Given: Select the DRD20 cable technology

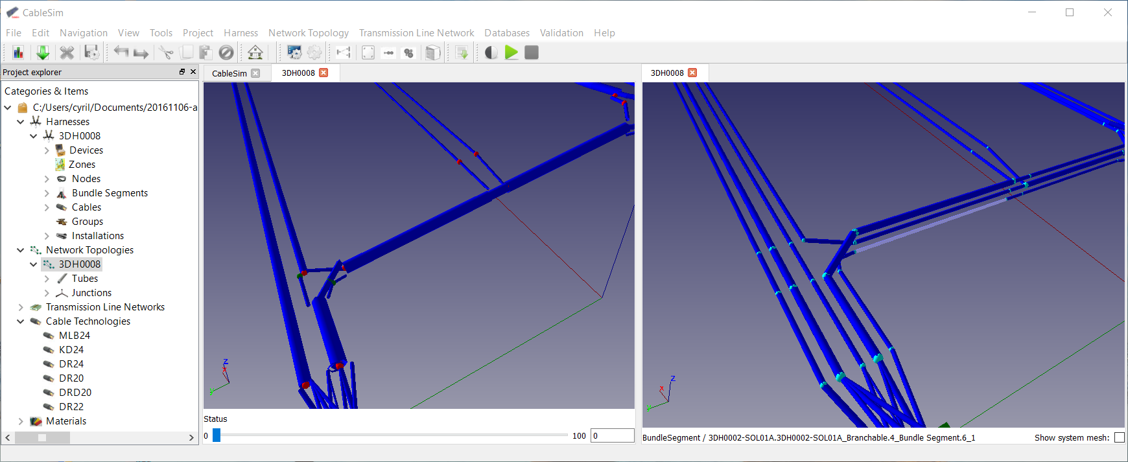Looking at the screenshot, I should (75, 393).
